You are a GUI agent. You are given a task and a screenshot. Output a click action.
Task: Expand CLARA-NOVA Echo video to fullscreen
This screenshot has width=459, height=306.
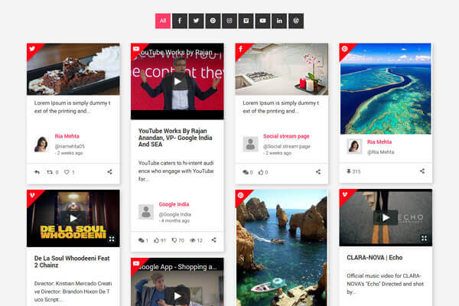[424, 239]
